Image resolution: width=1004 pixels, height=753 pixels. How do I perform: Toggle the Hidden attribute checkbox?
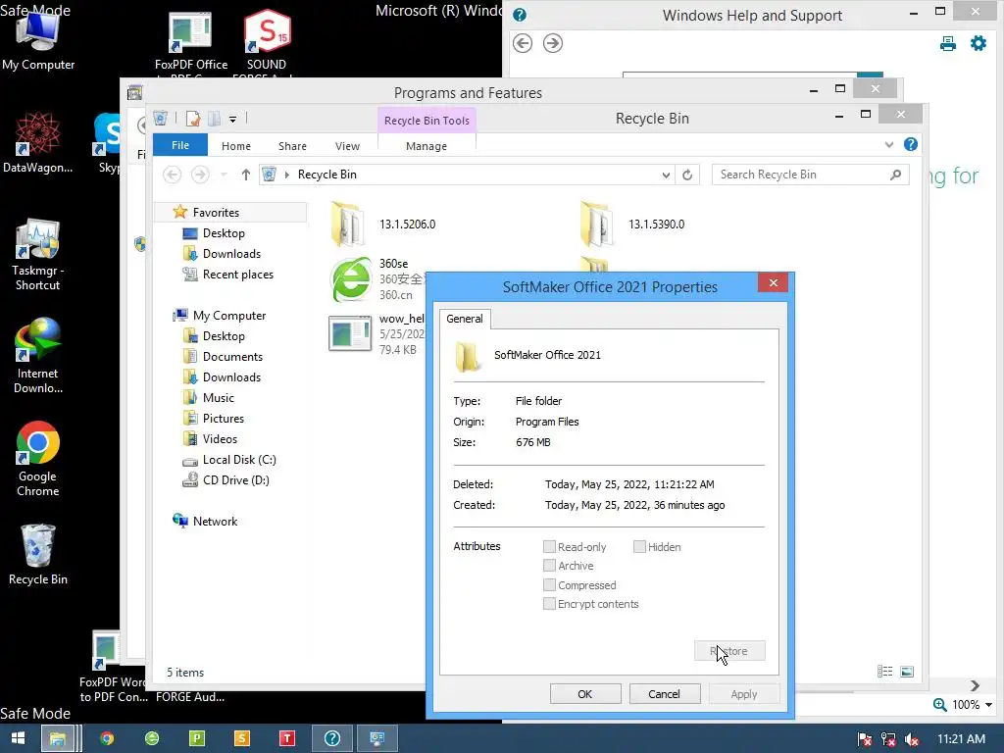tap(639, 547)
